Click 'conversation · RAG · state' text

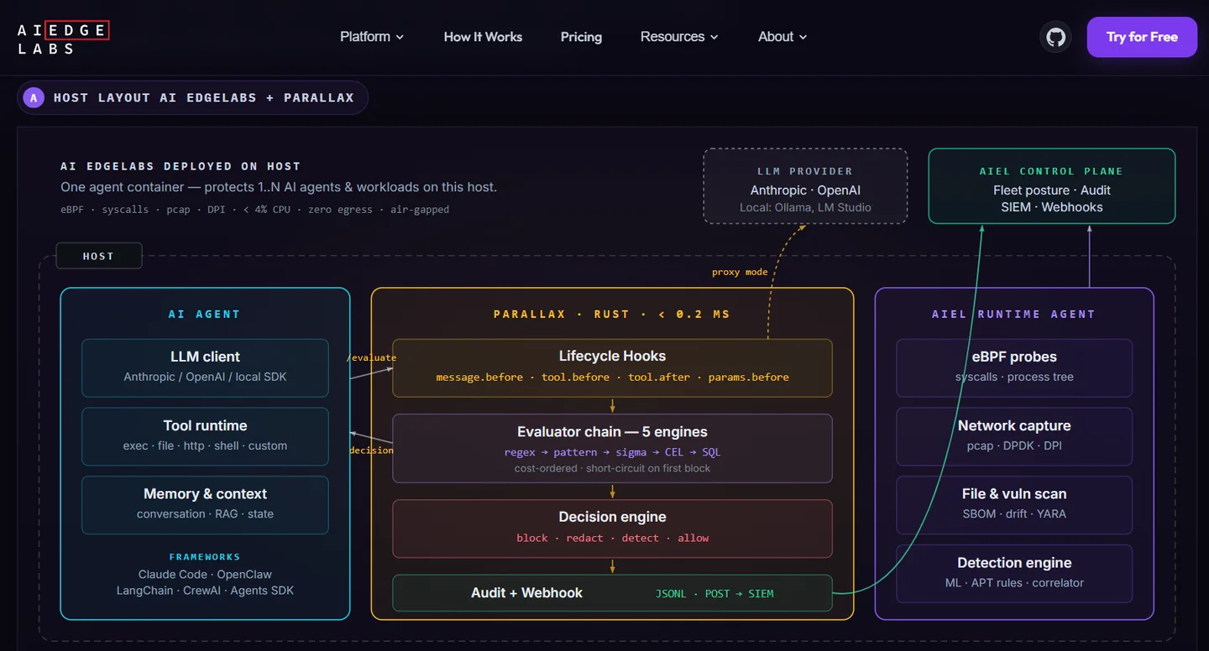[x=205, y=513]
